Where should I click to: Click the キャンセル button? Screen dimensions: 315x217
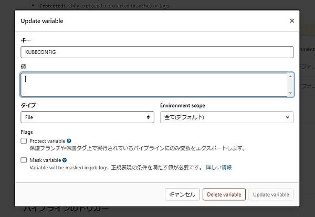click(182, 194)
